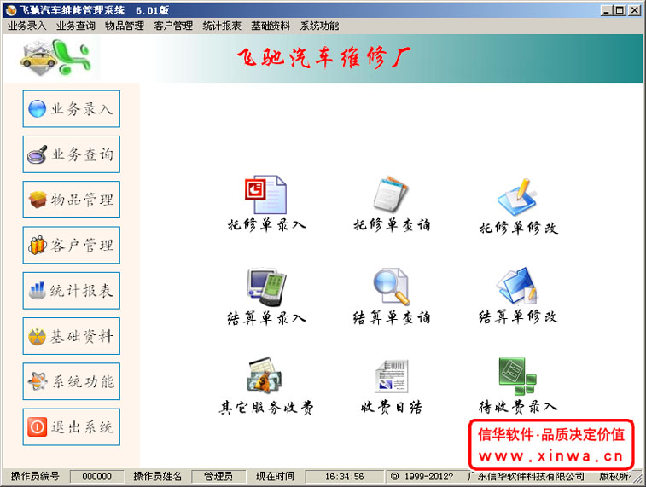Click the 操作员姓名 status label
The image size is (646, 487).
(x=157, y=476)
